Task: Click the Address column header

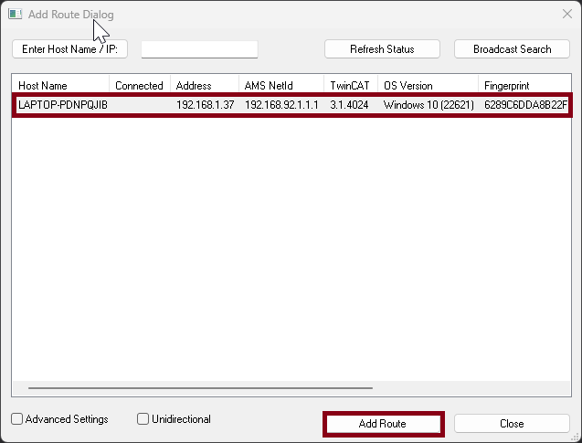Action: click(x=204, y=86)
